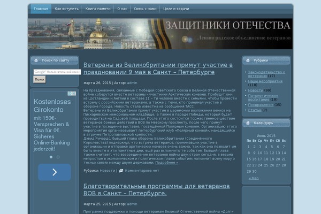This screenshot has height=214, width=321.
Task: Follow the Подробнее » read-more link
Action: (166, 163)
